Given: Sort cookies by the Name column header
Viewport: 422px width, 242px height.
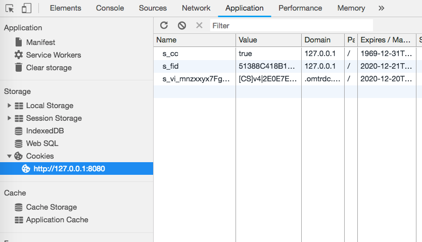Looking at the screenshot, I should click(x=195, y=40).
